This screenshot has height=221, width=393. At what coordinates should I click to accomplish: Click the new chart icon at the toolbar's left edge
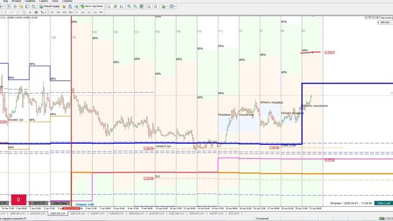1,7
